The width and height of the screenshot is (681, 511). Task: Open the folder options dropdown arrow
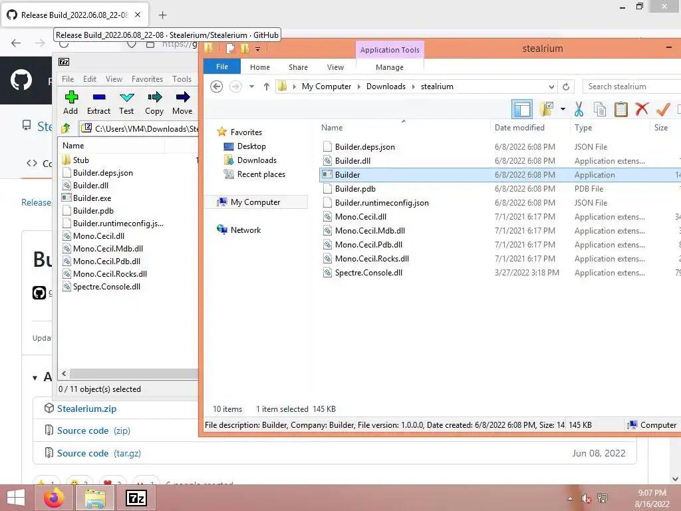pos(563,109)
